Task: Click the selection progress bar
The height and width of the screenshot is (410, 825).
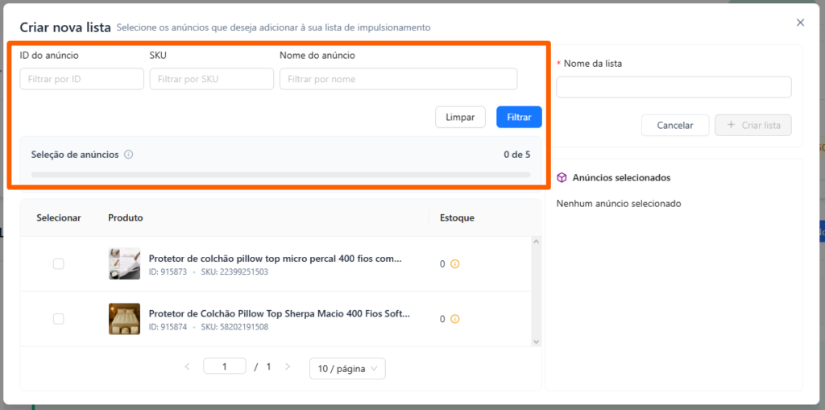Action: click(280, 174)
